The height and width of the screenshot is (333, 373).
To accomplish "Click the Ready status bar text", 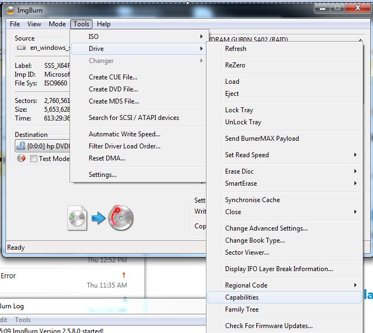I will 16,248.
